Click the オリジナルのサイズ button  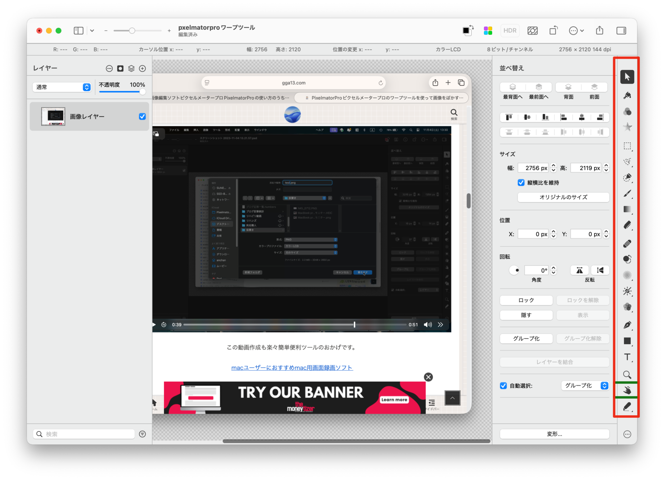click(563, 197)
